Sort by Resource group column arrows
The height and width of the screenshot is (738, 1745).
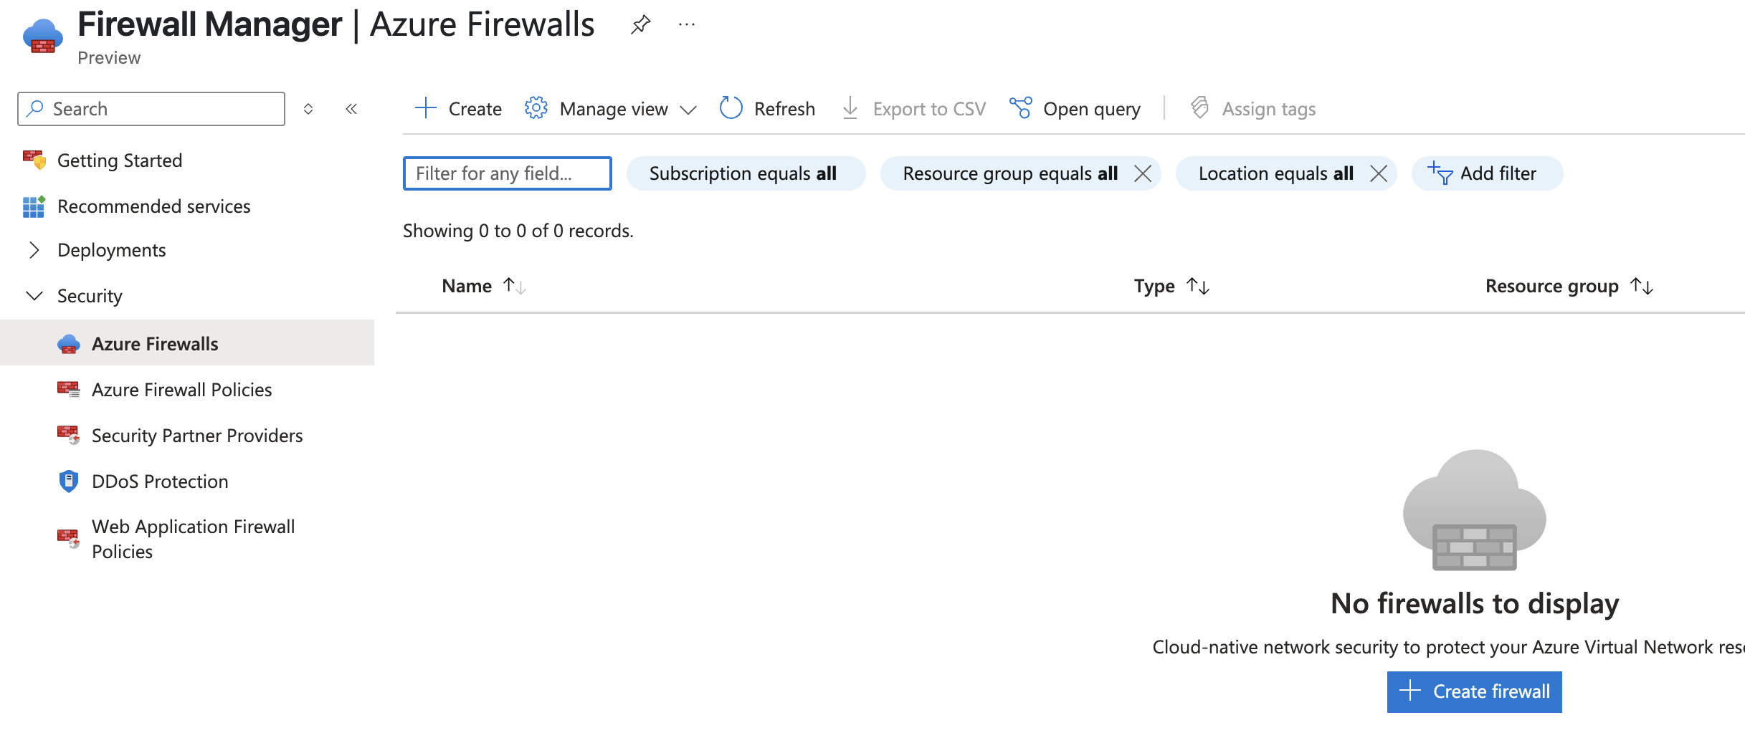(x=1642, y=286)
